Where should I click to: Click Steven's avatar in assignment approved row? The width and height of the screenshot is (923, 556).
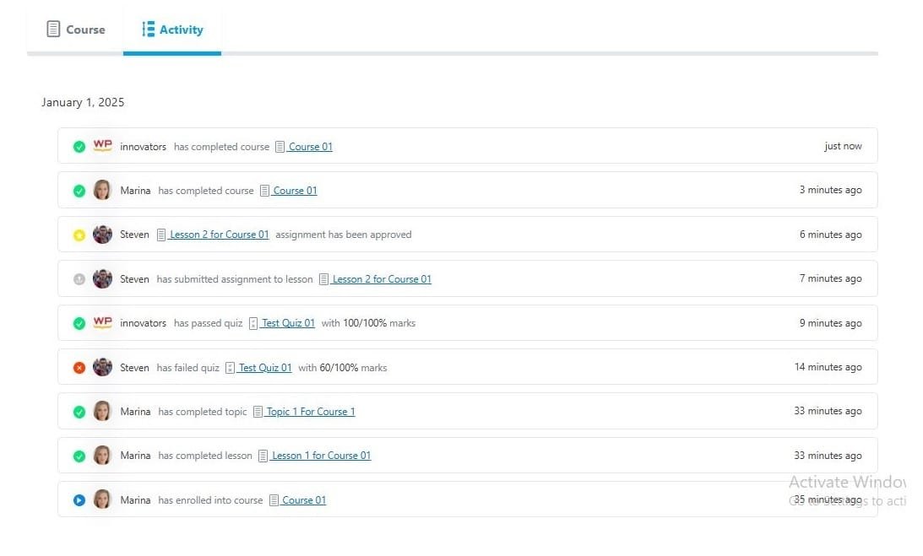pyautogui.click(x=102, y=235)
